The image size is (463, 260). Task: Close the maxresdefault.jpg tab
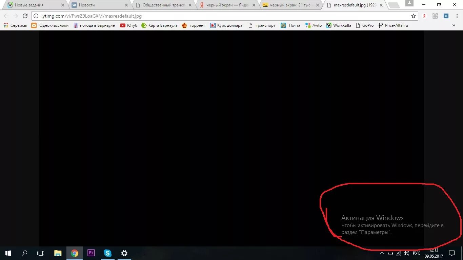click(x=382, y=5)
